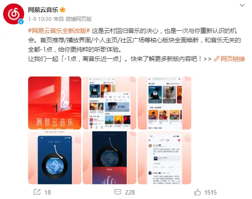Open the 网页链接 link
The width and height of the screenshot is (252, 199).
(233, 59)
